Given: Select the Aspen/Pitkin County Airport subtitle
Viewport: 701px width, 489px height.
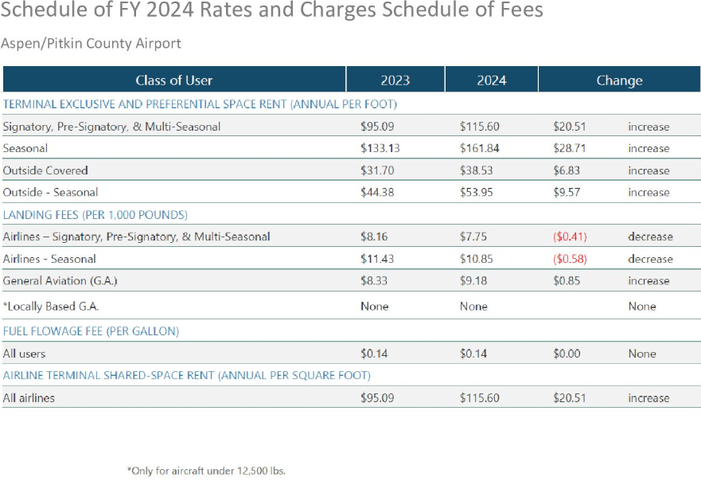Looking at the screenshot, I should click(91, 44).
